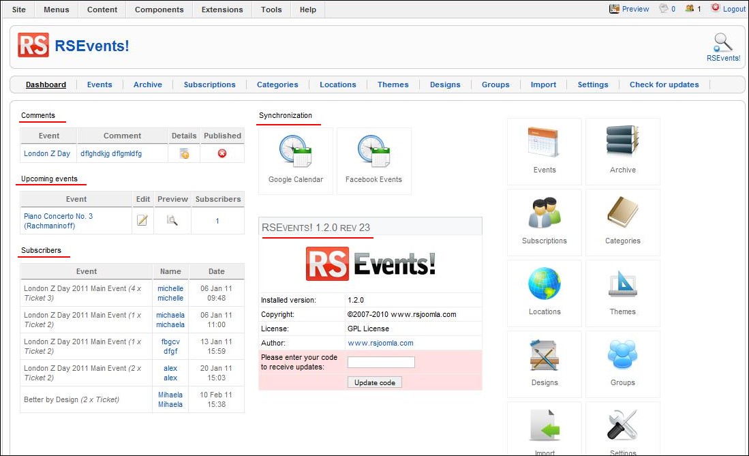
Task: Open the site Preview icon in top bar
Action: [x=614, y=9]
